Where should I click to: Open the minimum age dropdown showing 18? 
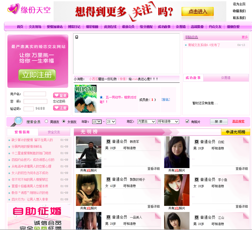tap(97, 122)
